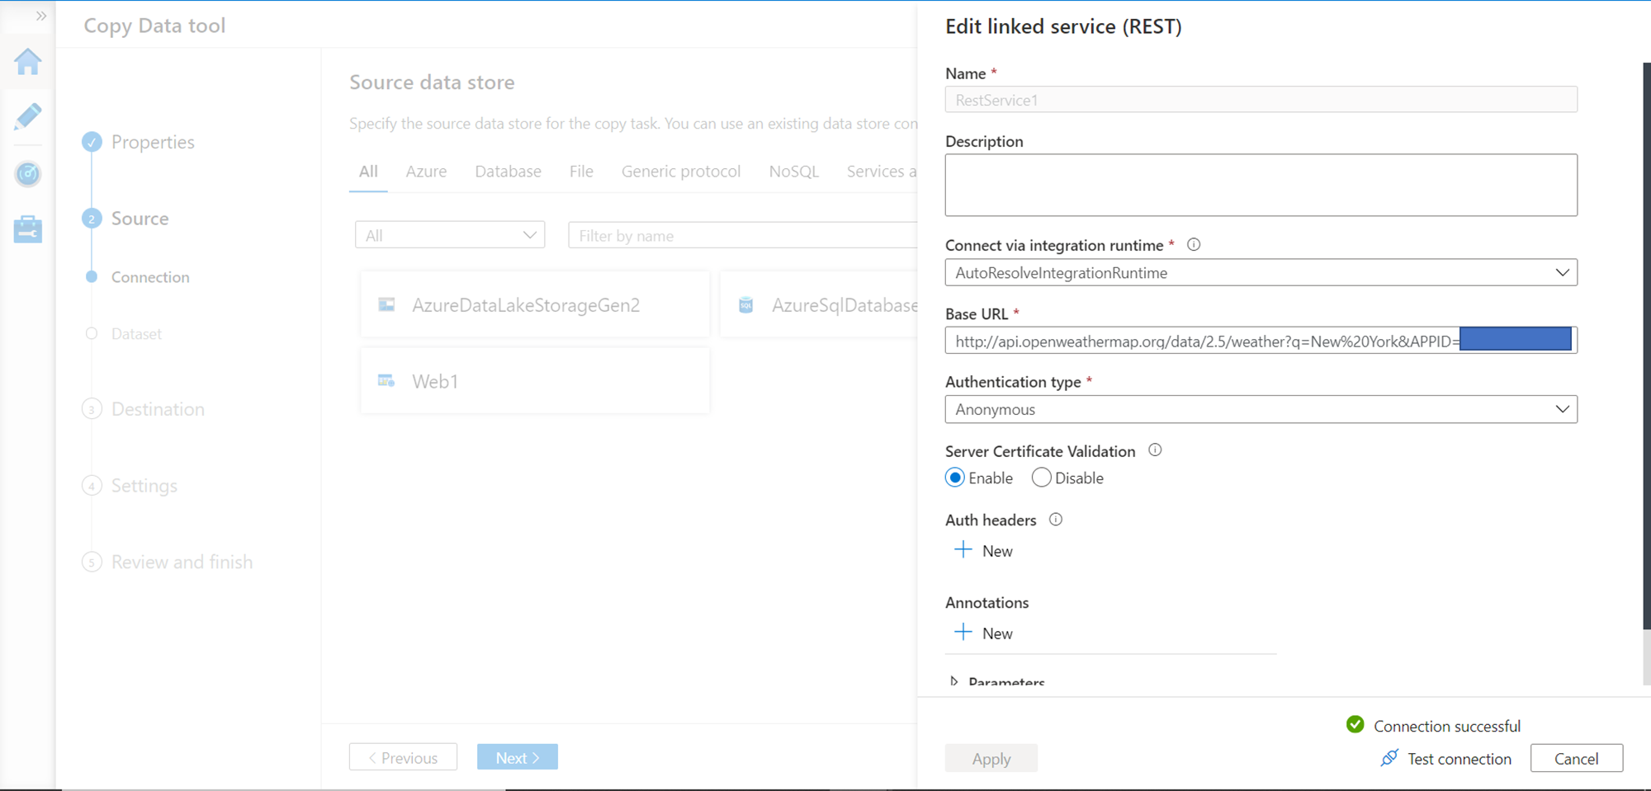Image resolution: width=1651 pixels, height=791 pixels.
Task: Open the Home icon in left sidebar
Action: coord(28,62)
